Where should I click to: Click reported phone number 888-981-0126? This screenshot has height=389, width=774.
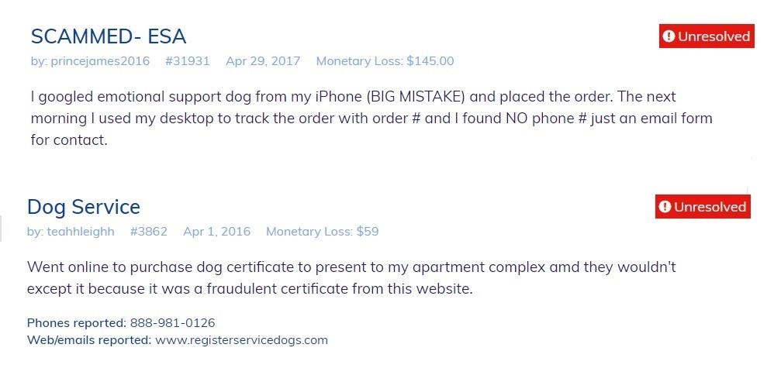[x=173, y=323]
